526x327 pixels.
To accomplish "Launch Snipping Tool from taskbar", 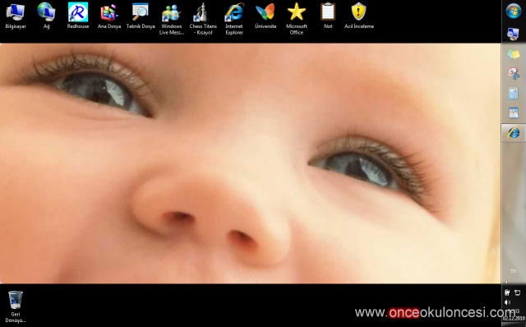I will click(x=513, y=73).
